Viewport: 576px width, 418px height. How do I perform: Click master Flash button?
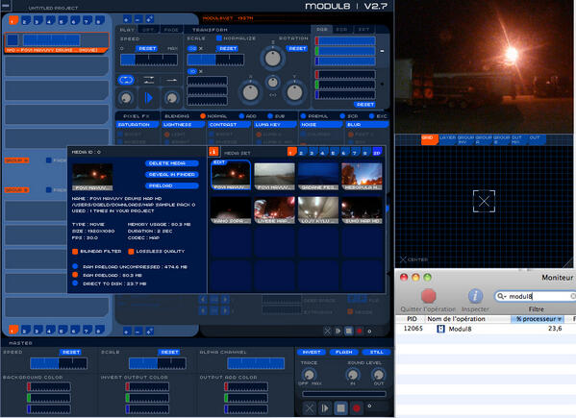[x=344, y=353]
